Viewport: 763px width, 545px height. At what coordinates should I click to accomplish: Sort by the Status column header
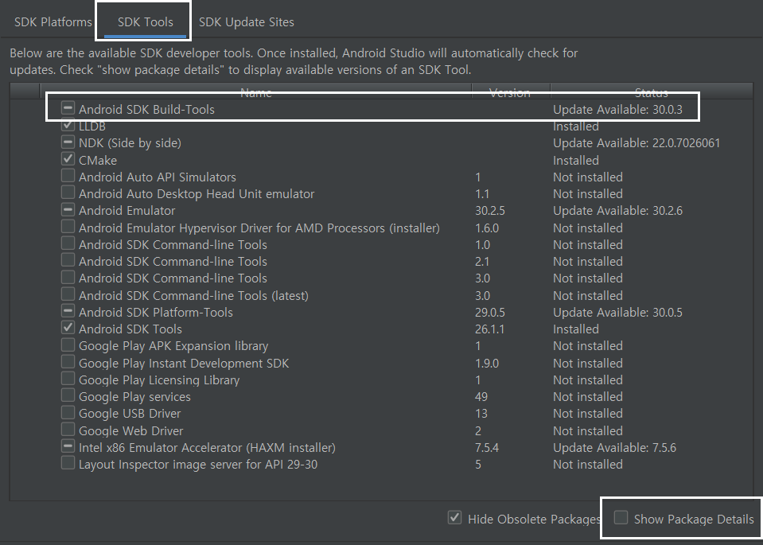(651, 91)
